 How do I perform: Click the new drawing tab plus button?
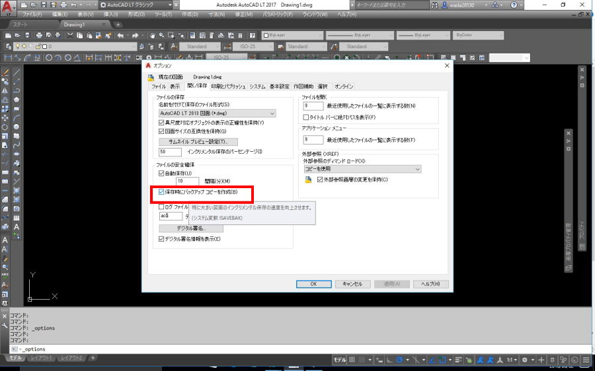[x=118, y=24]
